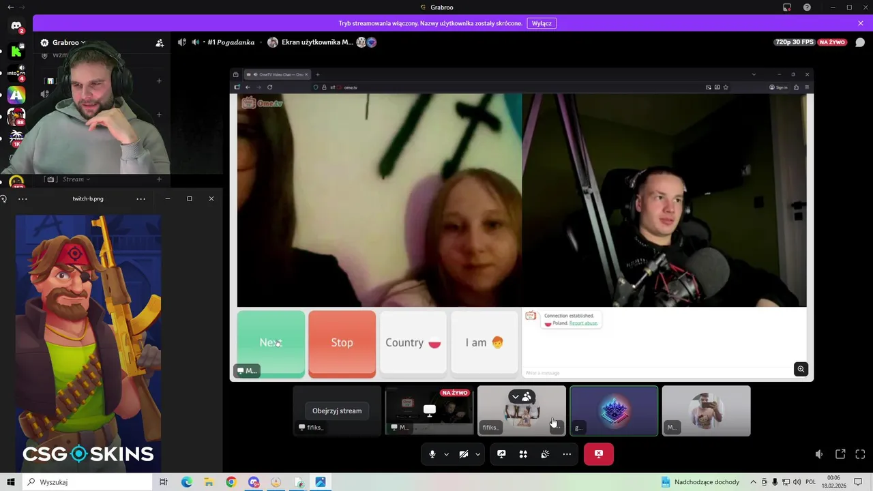Open the palm tree server icon
Viewport: 873px width, 491px height.
click(x=16, y=138)
